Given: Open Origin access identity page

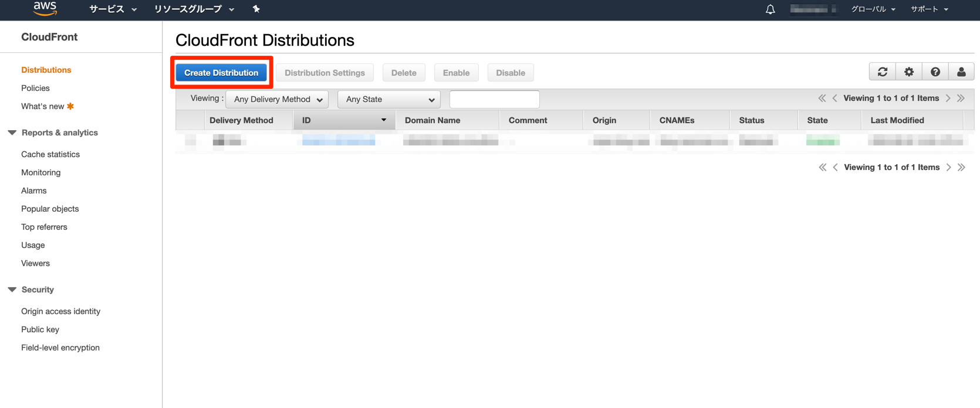Looking at the screenshot, I should 60,311.
